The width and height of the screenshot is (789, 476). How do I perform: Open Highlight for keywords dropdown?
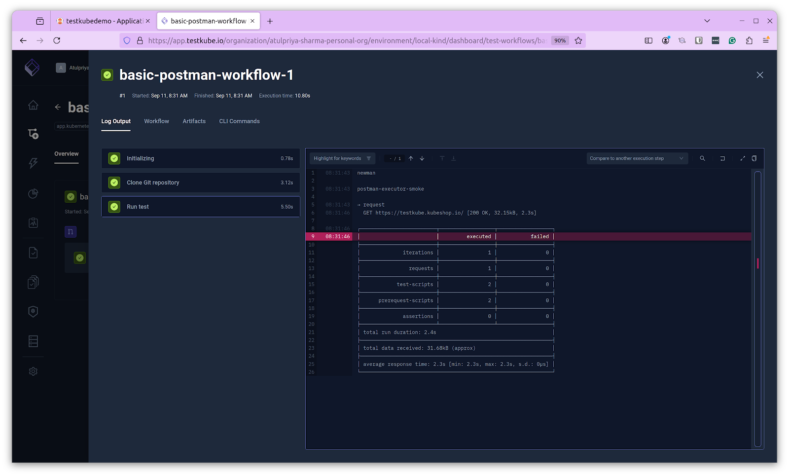(342, 158)
